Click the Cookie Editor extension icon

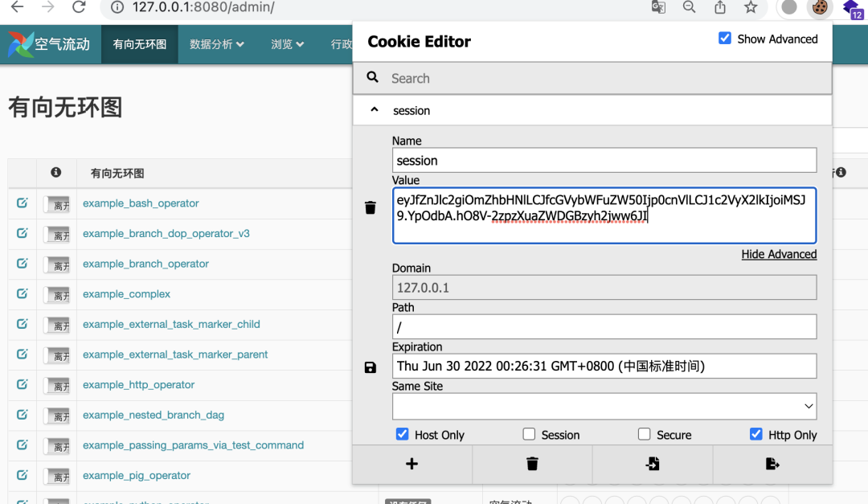[819, 7]
